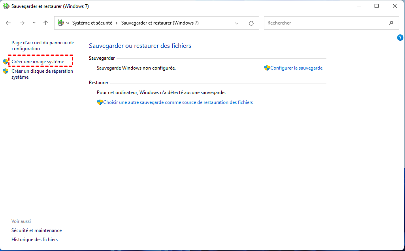
Task: Click the Voir aussi label
Action: point(21,221)
